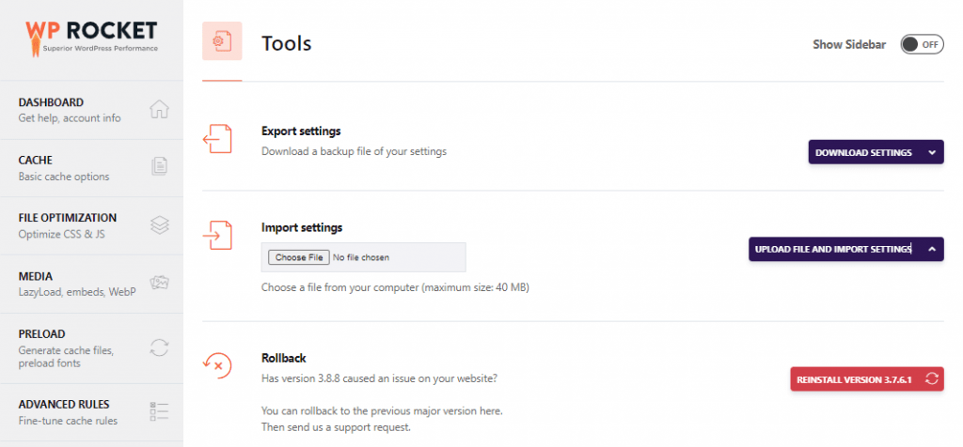The width and height of the screenshot is (963, 447).
Task: Open the Dashboard menu item
Action: point(91,109)
